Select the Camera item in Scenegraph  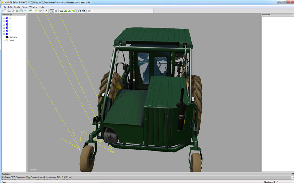[x=12, y=37]
